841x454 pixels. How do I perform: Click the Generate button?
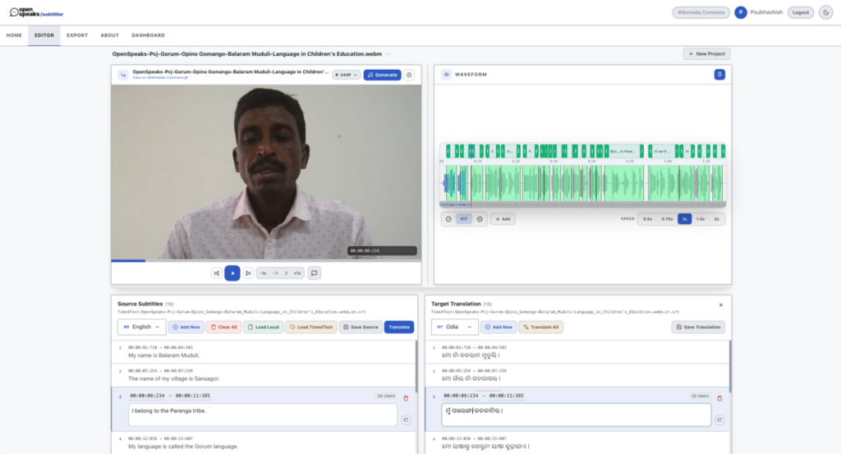click(x=382, y=75)
